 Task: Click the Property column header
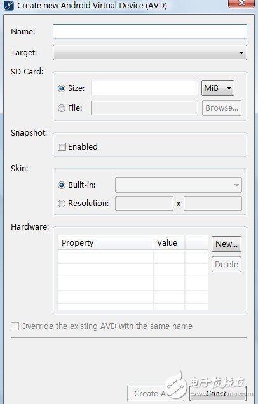click(x=105, y=242)
